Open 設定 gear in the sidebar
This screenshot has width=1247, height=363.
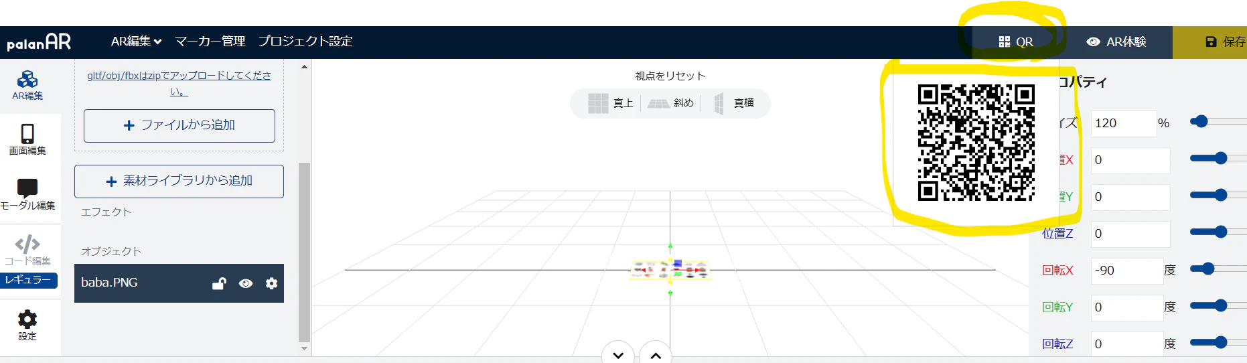[27, 325]
